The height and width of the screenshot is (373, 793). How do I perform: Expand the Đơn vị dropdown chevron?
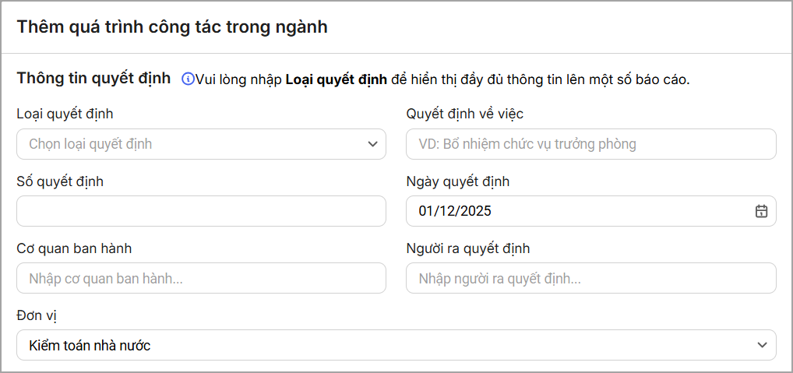(761, 345)
